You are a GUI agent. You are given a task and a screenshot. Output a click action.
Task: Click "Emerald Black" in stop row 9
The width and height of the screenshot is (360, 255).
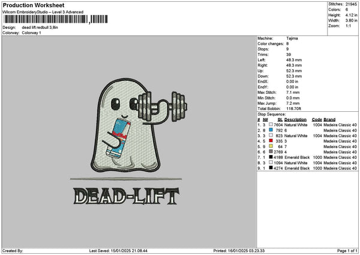tap(297, 168)
